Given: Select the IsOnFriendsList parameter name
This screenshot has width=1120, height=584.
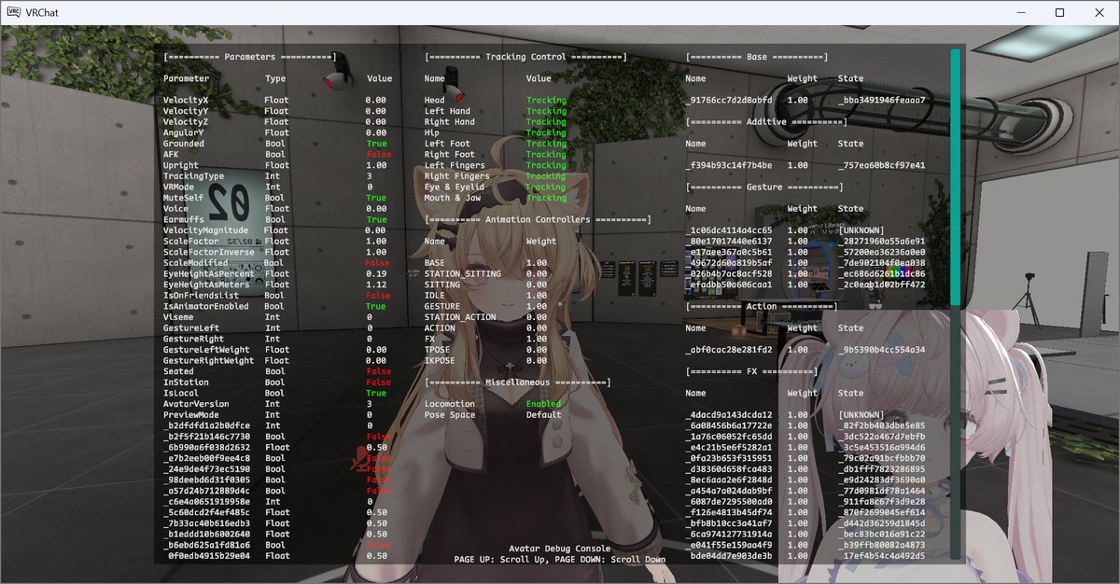Looking at the screenshot, I should click(203, 296).
